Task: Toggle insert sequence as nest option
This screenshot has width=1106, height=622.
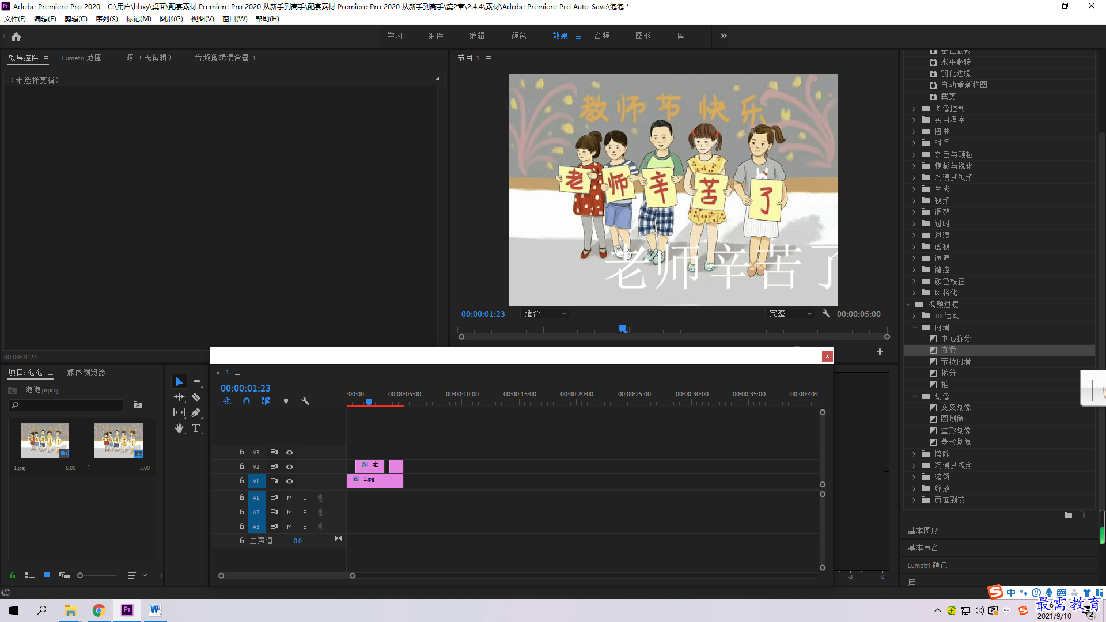Action: click(227, 401)
